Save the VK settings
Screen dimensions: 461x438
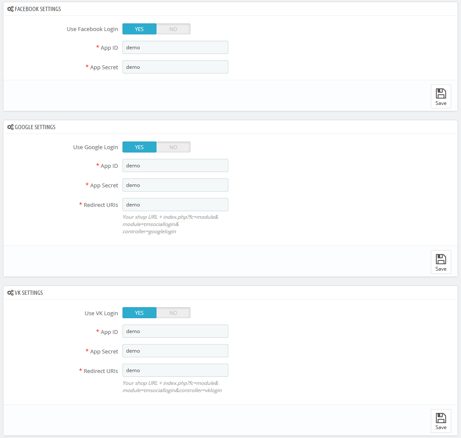coord(441,421)
